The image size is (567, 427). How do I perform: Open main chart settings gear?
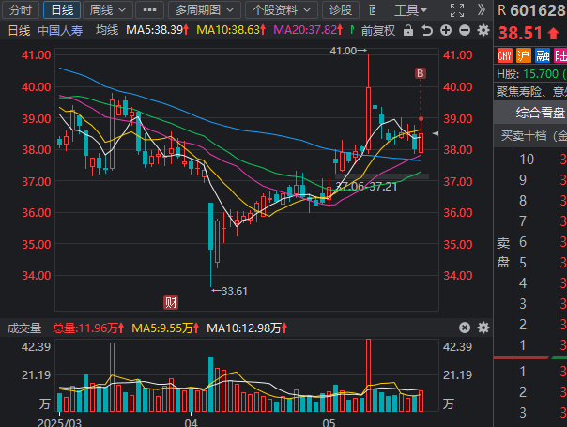click(x=483, y=30)
